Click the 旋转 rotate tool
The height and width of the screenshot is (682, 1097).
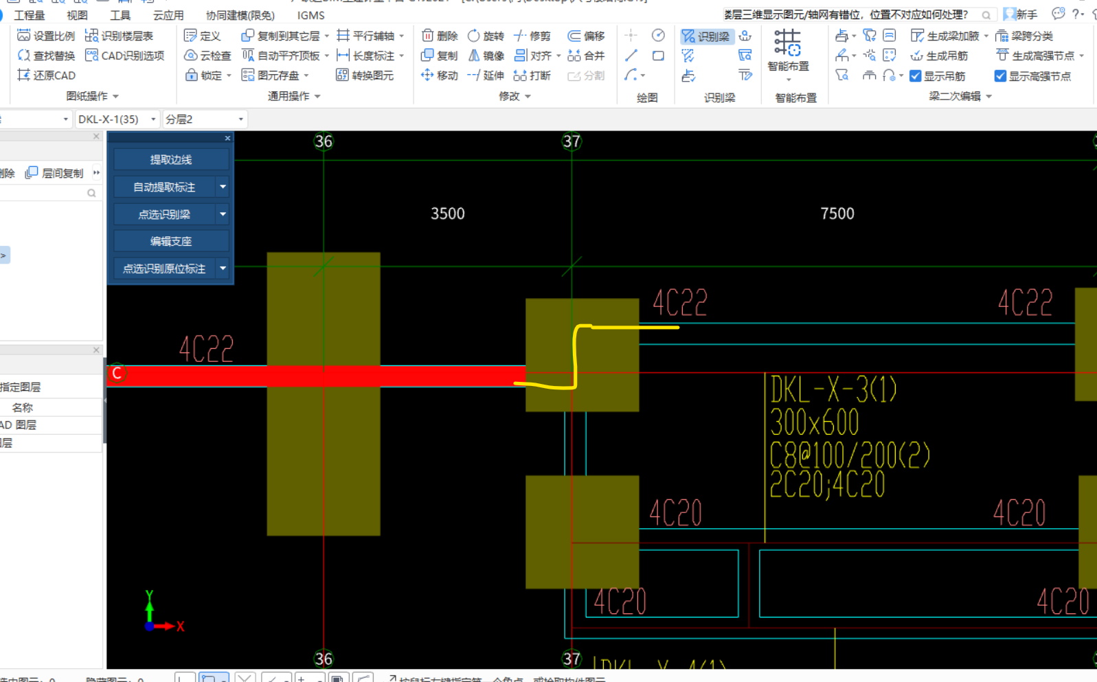(485, 36)
